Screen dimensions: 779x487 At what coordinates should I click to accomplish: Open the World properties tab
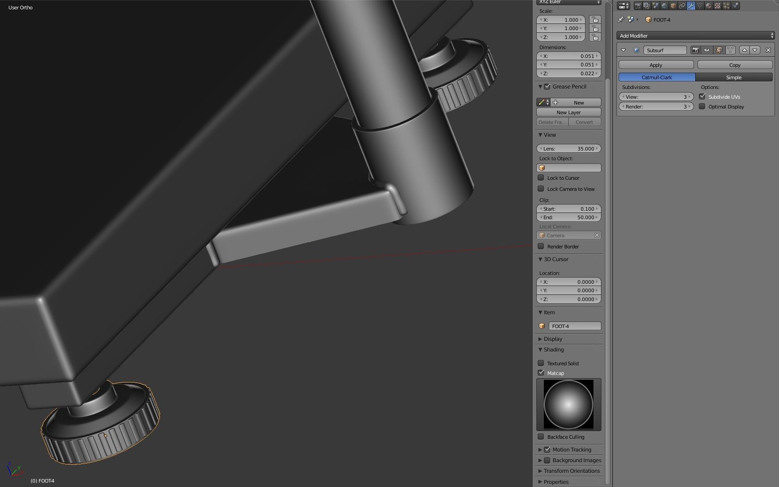pos(664,6)
